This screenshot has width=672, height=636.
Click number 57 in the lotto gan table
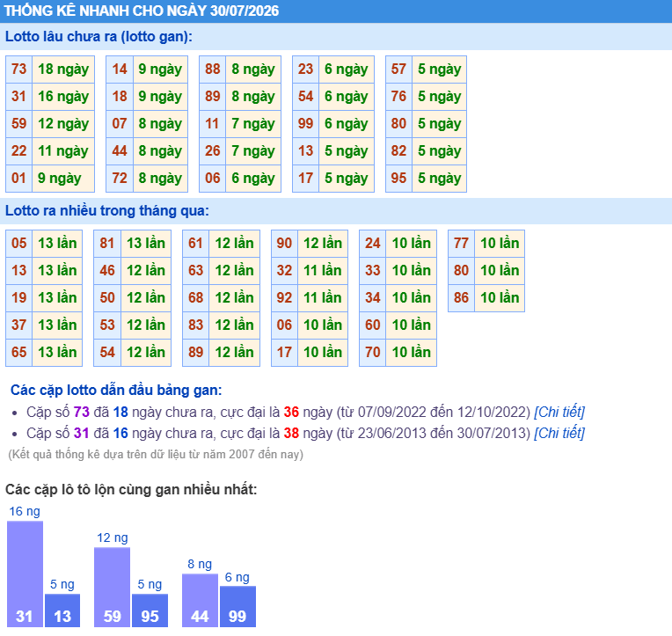(398, 69)
